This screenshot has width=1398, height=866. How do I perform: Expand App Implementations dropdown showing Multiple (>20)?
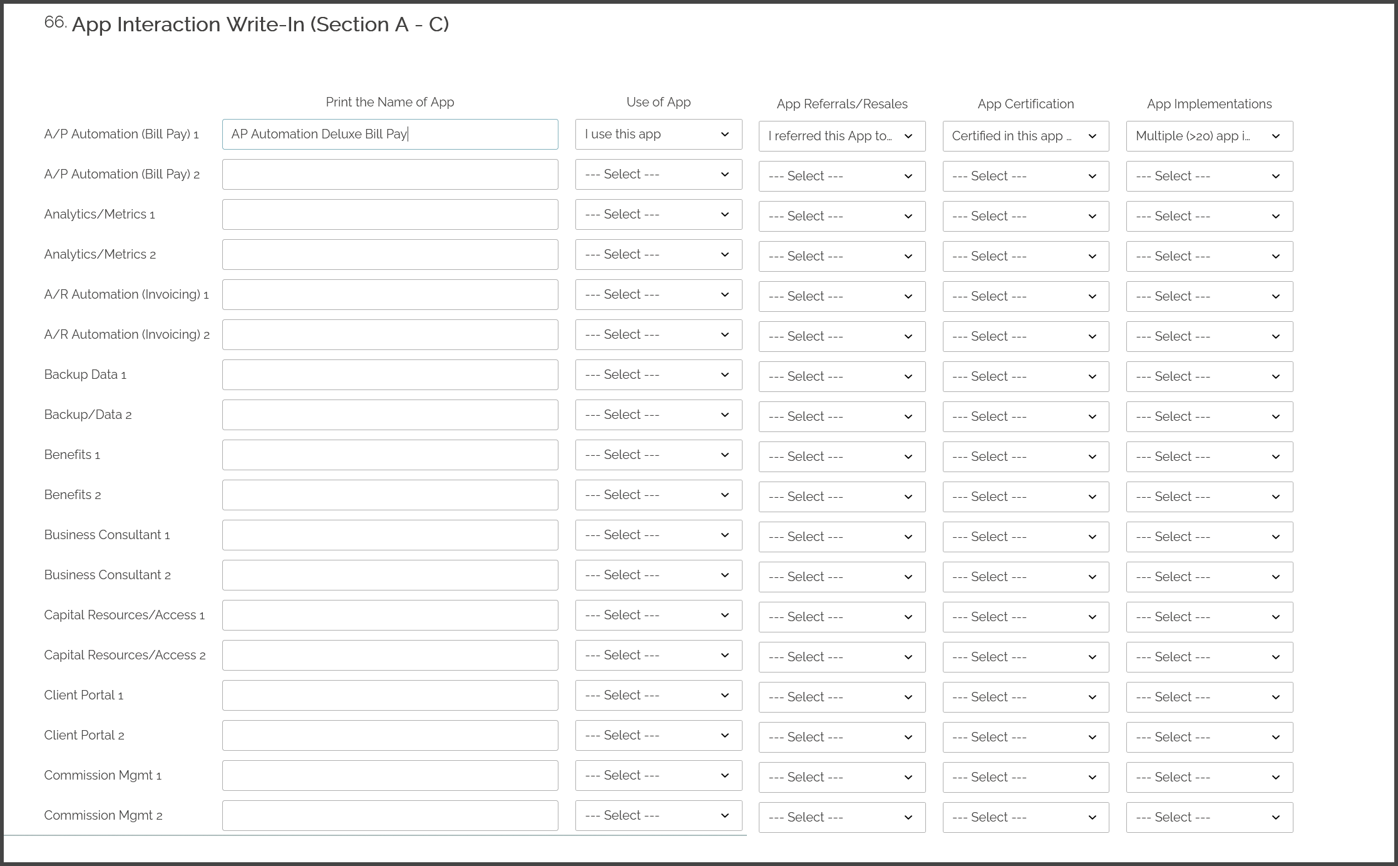point(1209,136)
